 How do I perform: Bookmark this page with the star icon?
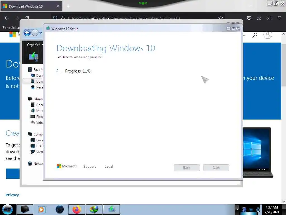click(x=221, y=18)
